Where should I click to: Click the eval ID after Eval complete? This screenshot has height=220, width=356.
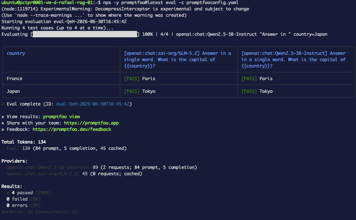click(x=93, y=104)
